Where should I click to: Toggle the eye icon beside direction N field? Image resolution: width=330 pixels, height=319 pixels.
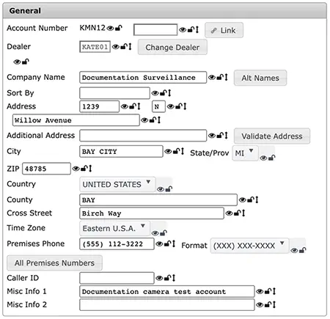click(171, 106)
